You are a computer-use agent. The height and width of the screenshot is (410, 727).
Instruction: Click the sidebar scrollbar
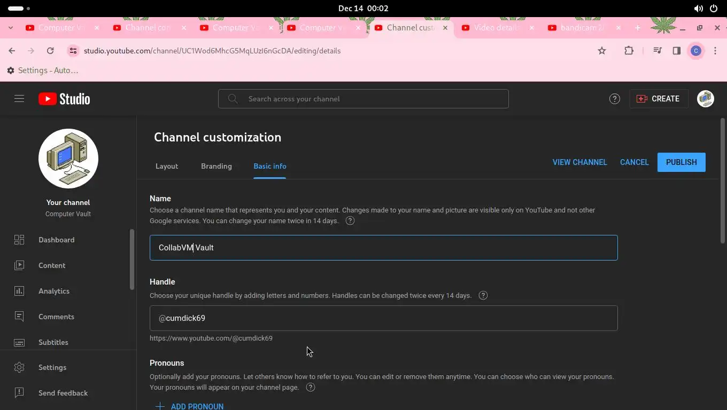coord(133,260)
